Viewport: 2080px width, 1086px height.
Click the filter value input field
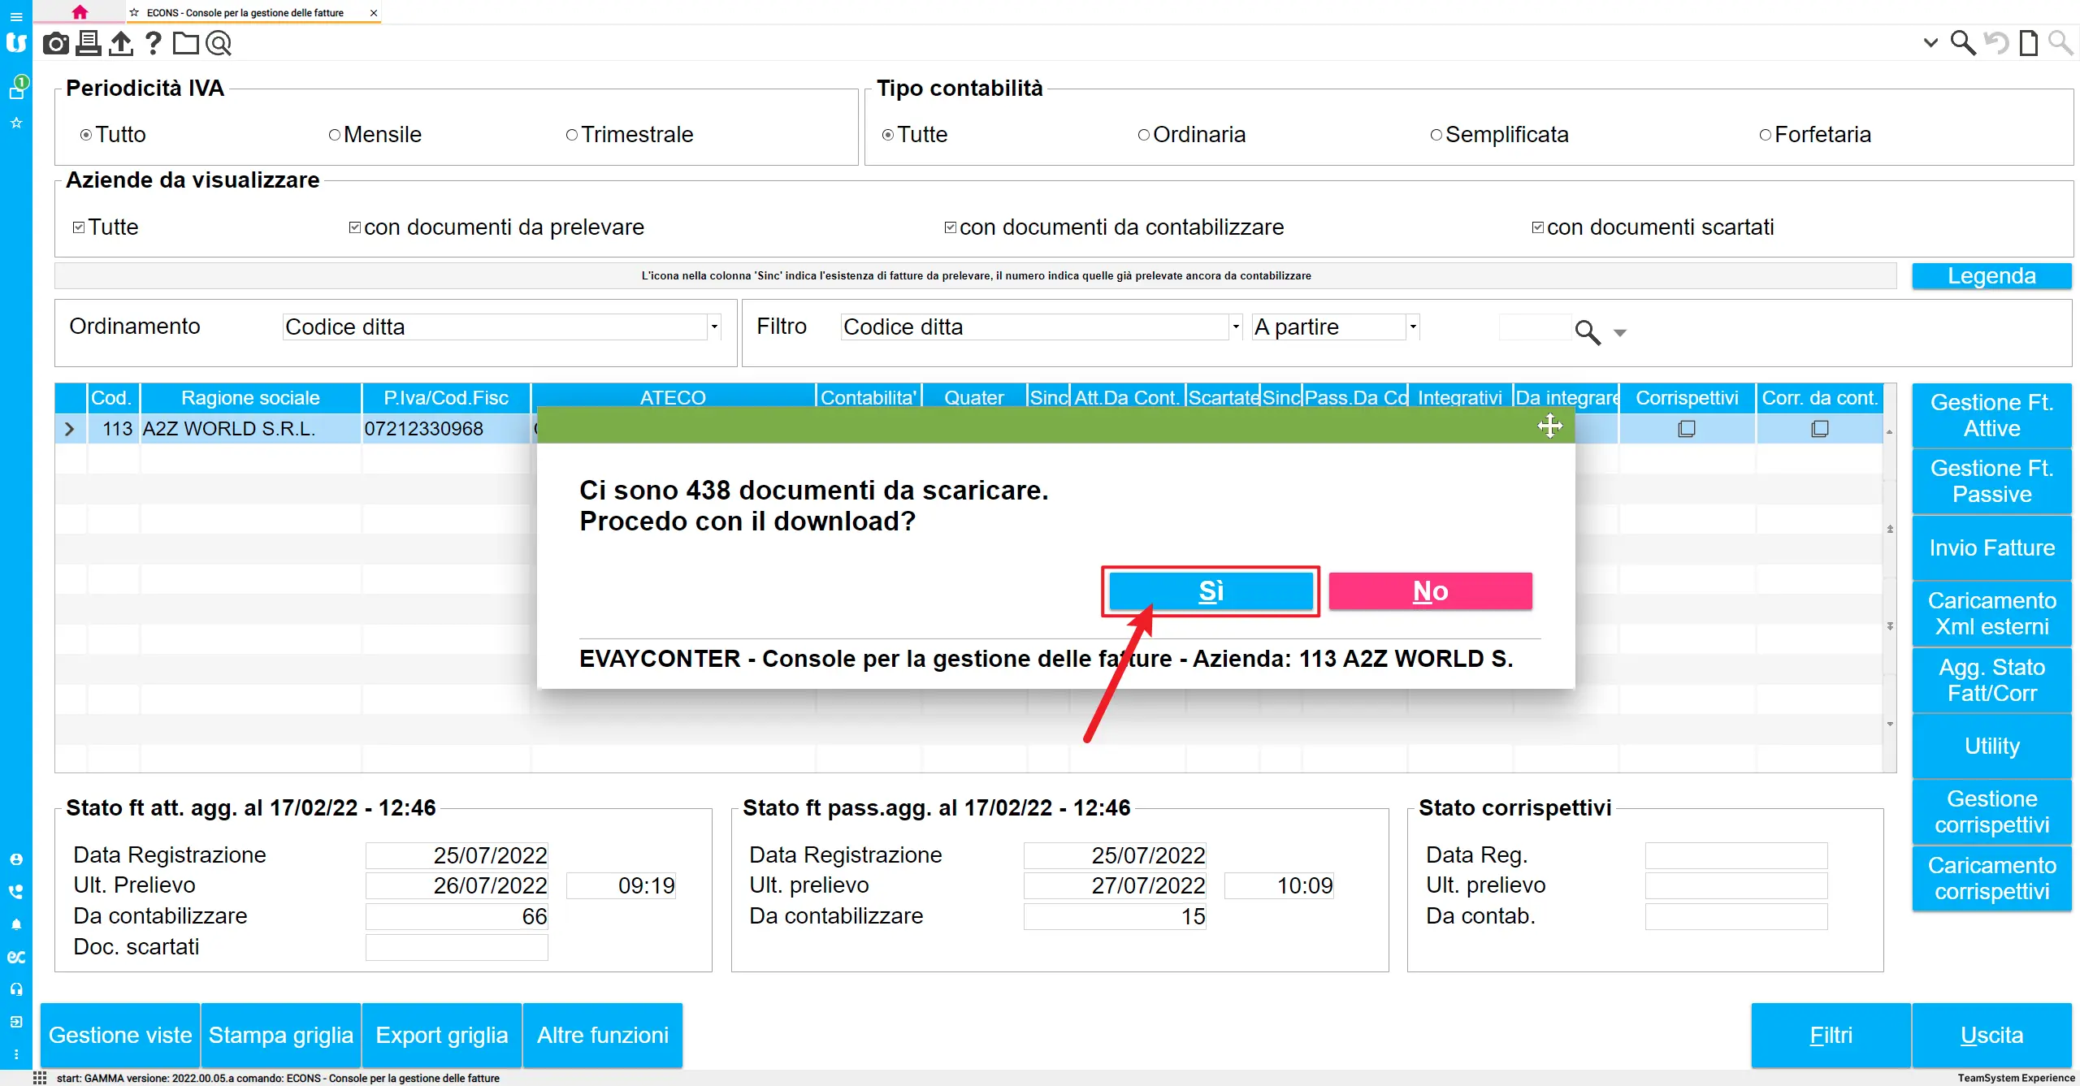1534,327
